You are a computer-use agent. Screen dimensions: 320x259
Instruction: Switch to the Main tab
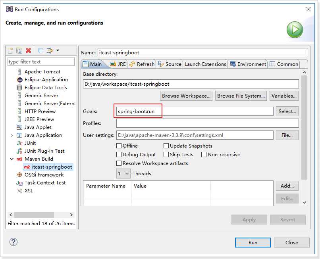(92, 64)
